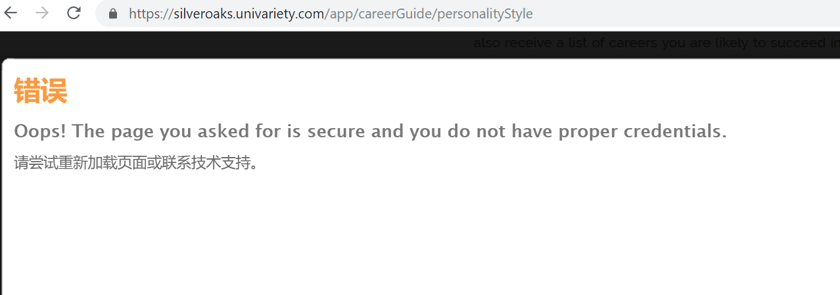840x295 pixels.
Task: Click the "Oops!" word in the message
Action: [x=40, y=131]
